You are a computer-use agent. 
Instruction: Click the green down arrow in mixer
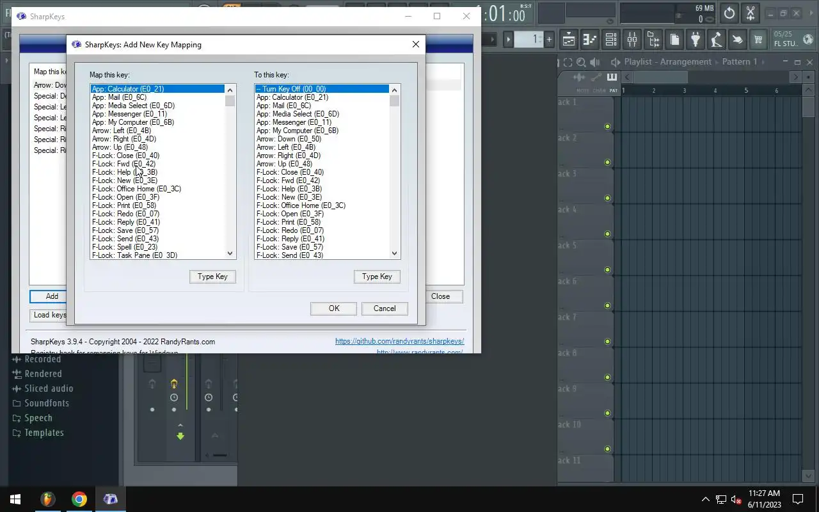pos(180,436)
